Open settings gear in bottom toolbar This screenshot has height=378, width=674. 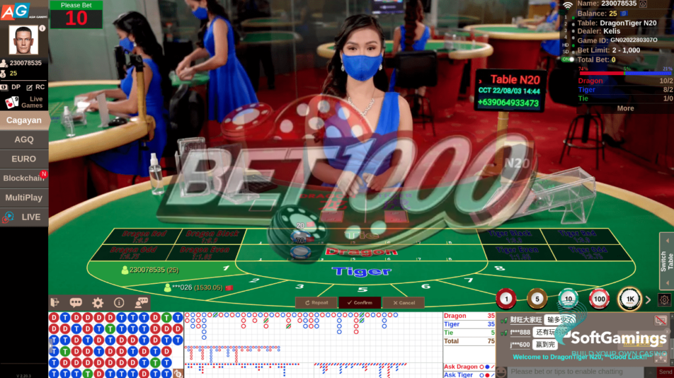click(x=97, y=302)
